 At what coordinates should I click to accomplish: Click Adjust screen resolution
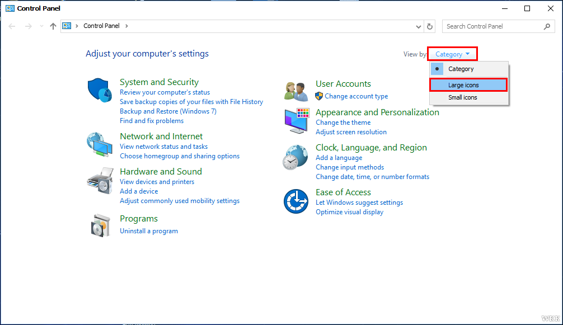coord(351,132)
